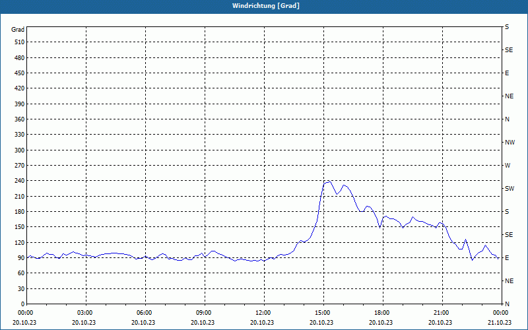Click the 20.10.23 date under 18:00
The image size is (528, 330).
tap(381, 323)
